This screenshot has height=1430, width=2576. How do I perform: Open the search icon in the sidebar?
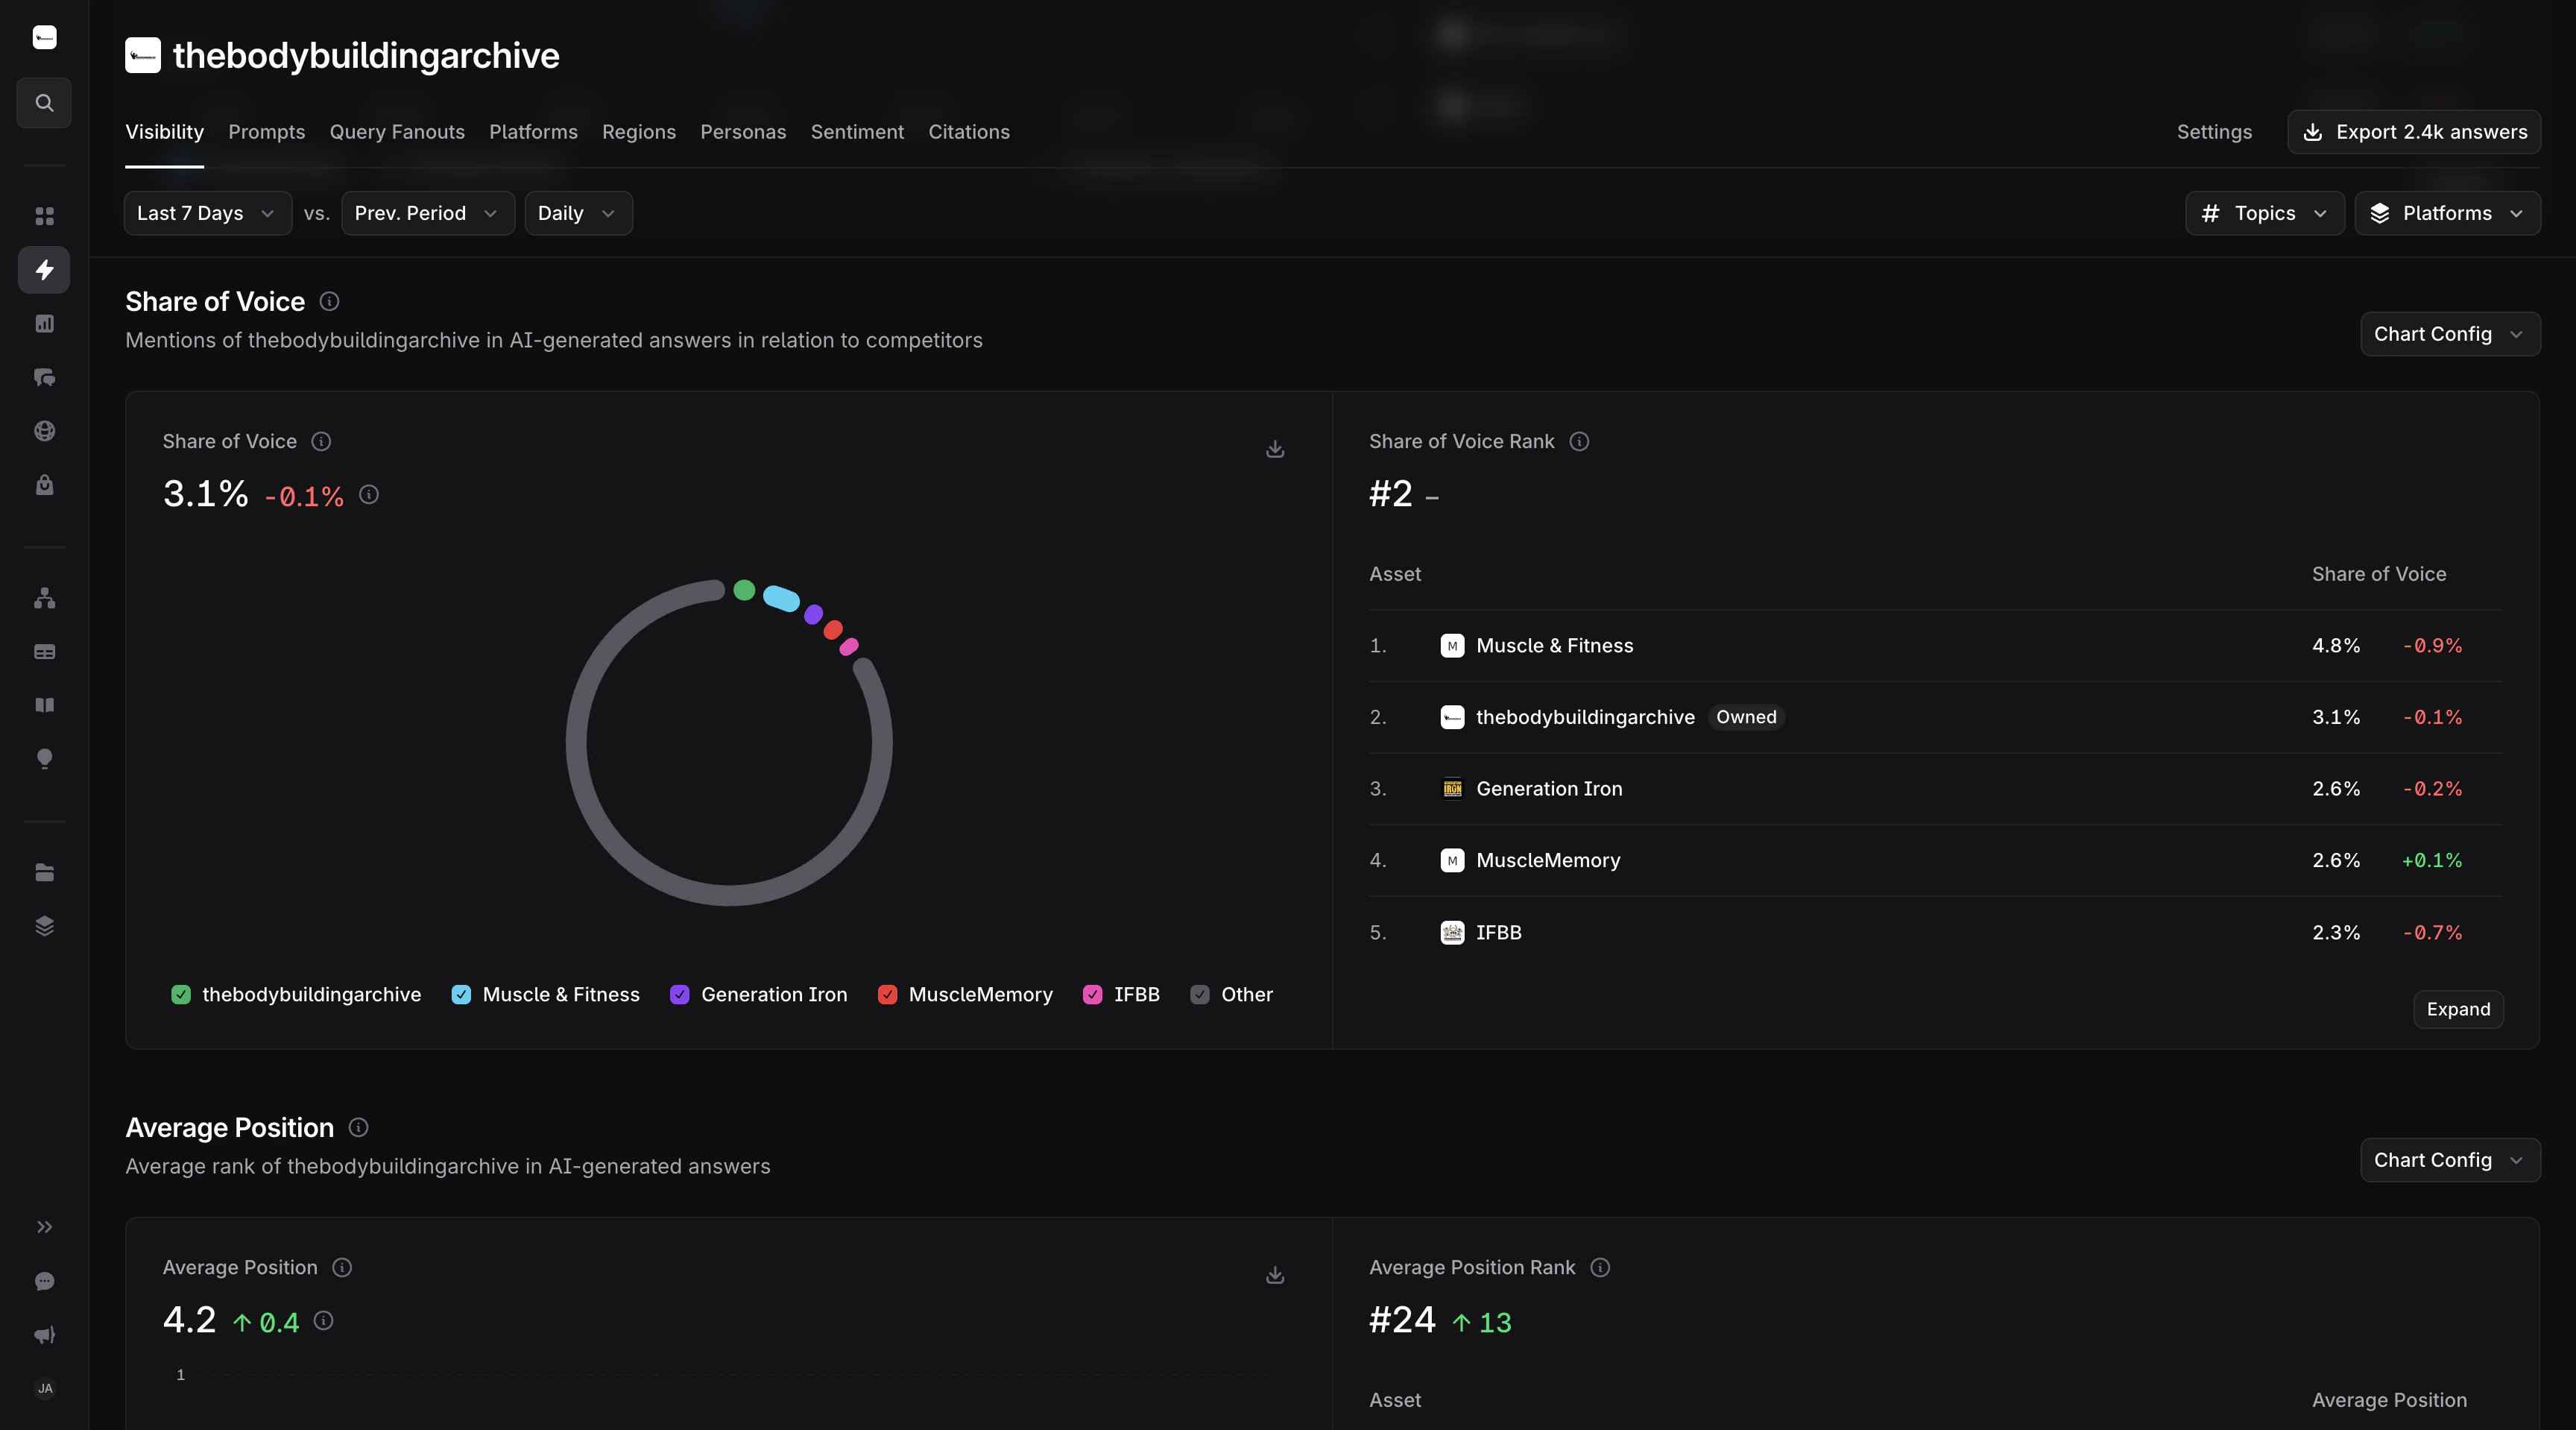point(44,103)
